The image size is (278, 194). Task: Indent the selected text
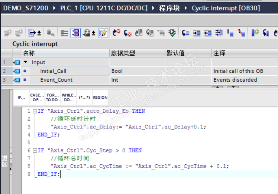click(x=197, y=33)
